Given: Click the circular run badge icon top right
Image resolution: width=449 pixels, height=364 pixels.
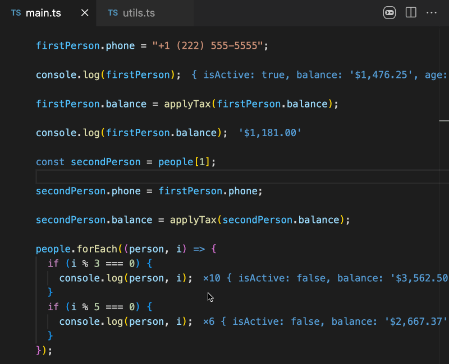Looking at the screenshot, I should [390, 12].
